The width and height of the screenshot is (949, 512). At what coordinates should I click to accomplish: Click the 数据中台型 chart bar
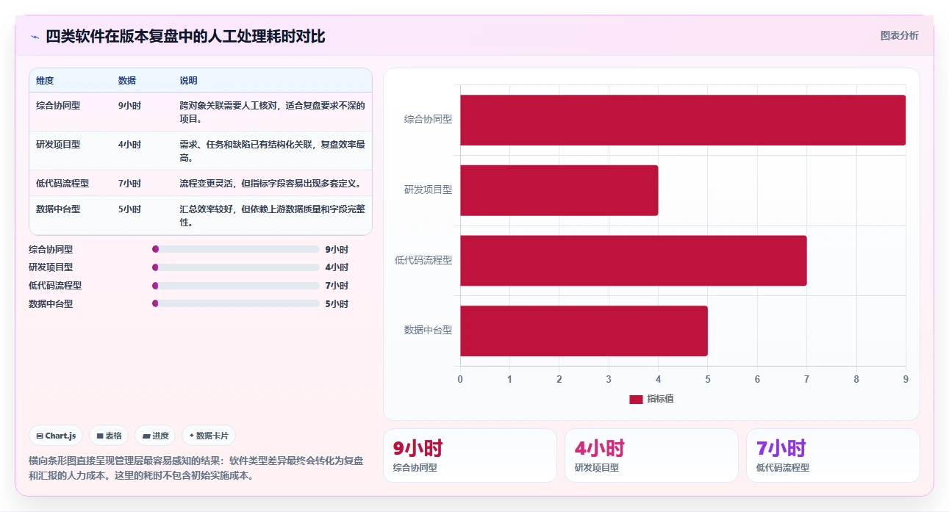[x=584, y=331]
